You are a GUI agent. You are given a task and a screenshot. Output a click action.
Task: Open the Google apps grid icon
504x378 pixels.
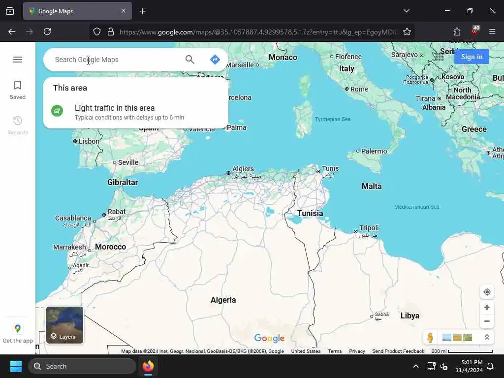439,57
